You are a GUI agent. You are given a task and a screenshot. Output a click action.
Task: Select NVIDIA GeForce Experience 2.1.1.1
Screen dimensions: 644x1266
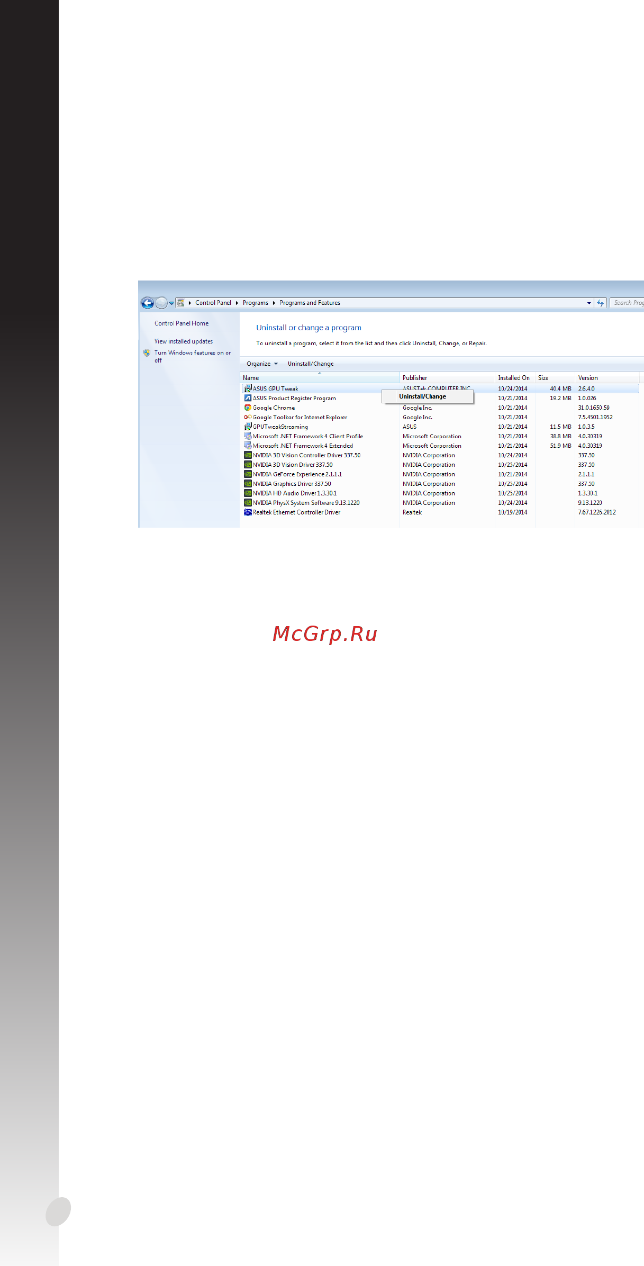(440, 474)
